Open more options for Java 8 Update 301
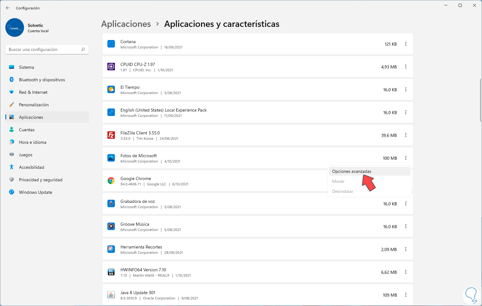The image size is (482, 306). pyautogui.click(x=406, y=295)
